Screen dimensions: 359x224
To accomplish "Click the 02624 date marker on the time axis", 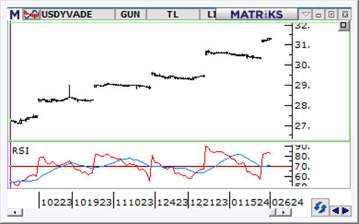I will click(288, 202).
